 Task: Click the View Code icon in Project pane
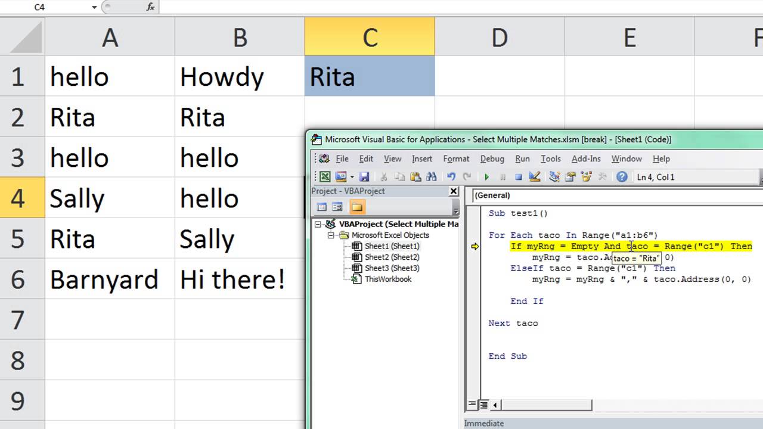click(321, 207)
